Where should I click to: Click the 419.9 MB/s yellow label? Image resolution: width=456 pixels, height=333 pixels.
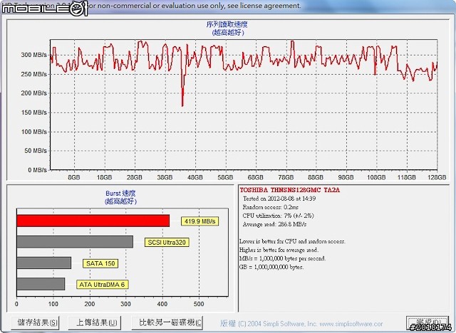[199, 221]
